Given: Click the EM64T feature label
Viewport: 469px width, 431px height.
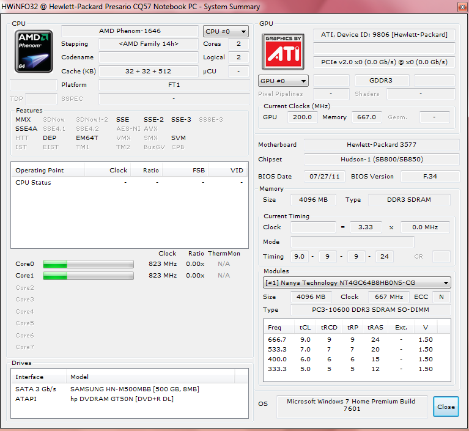Looking at the screenshot, I should (x=87, y=138).
